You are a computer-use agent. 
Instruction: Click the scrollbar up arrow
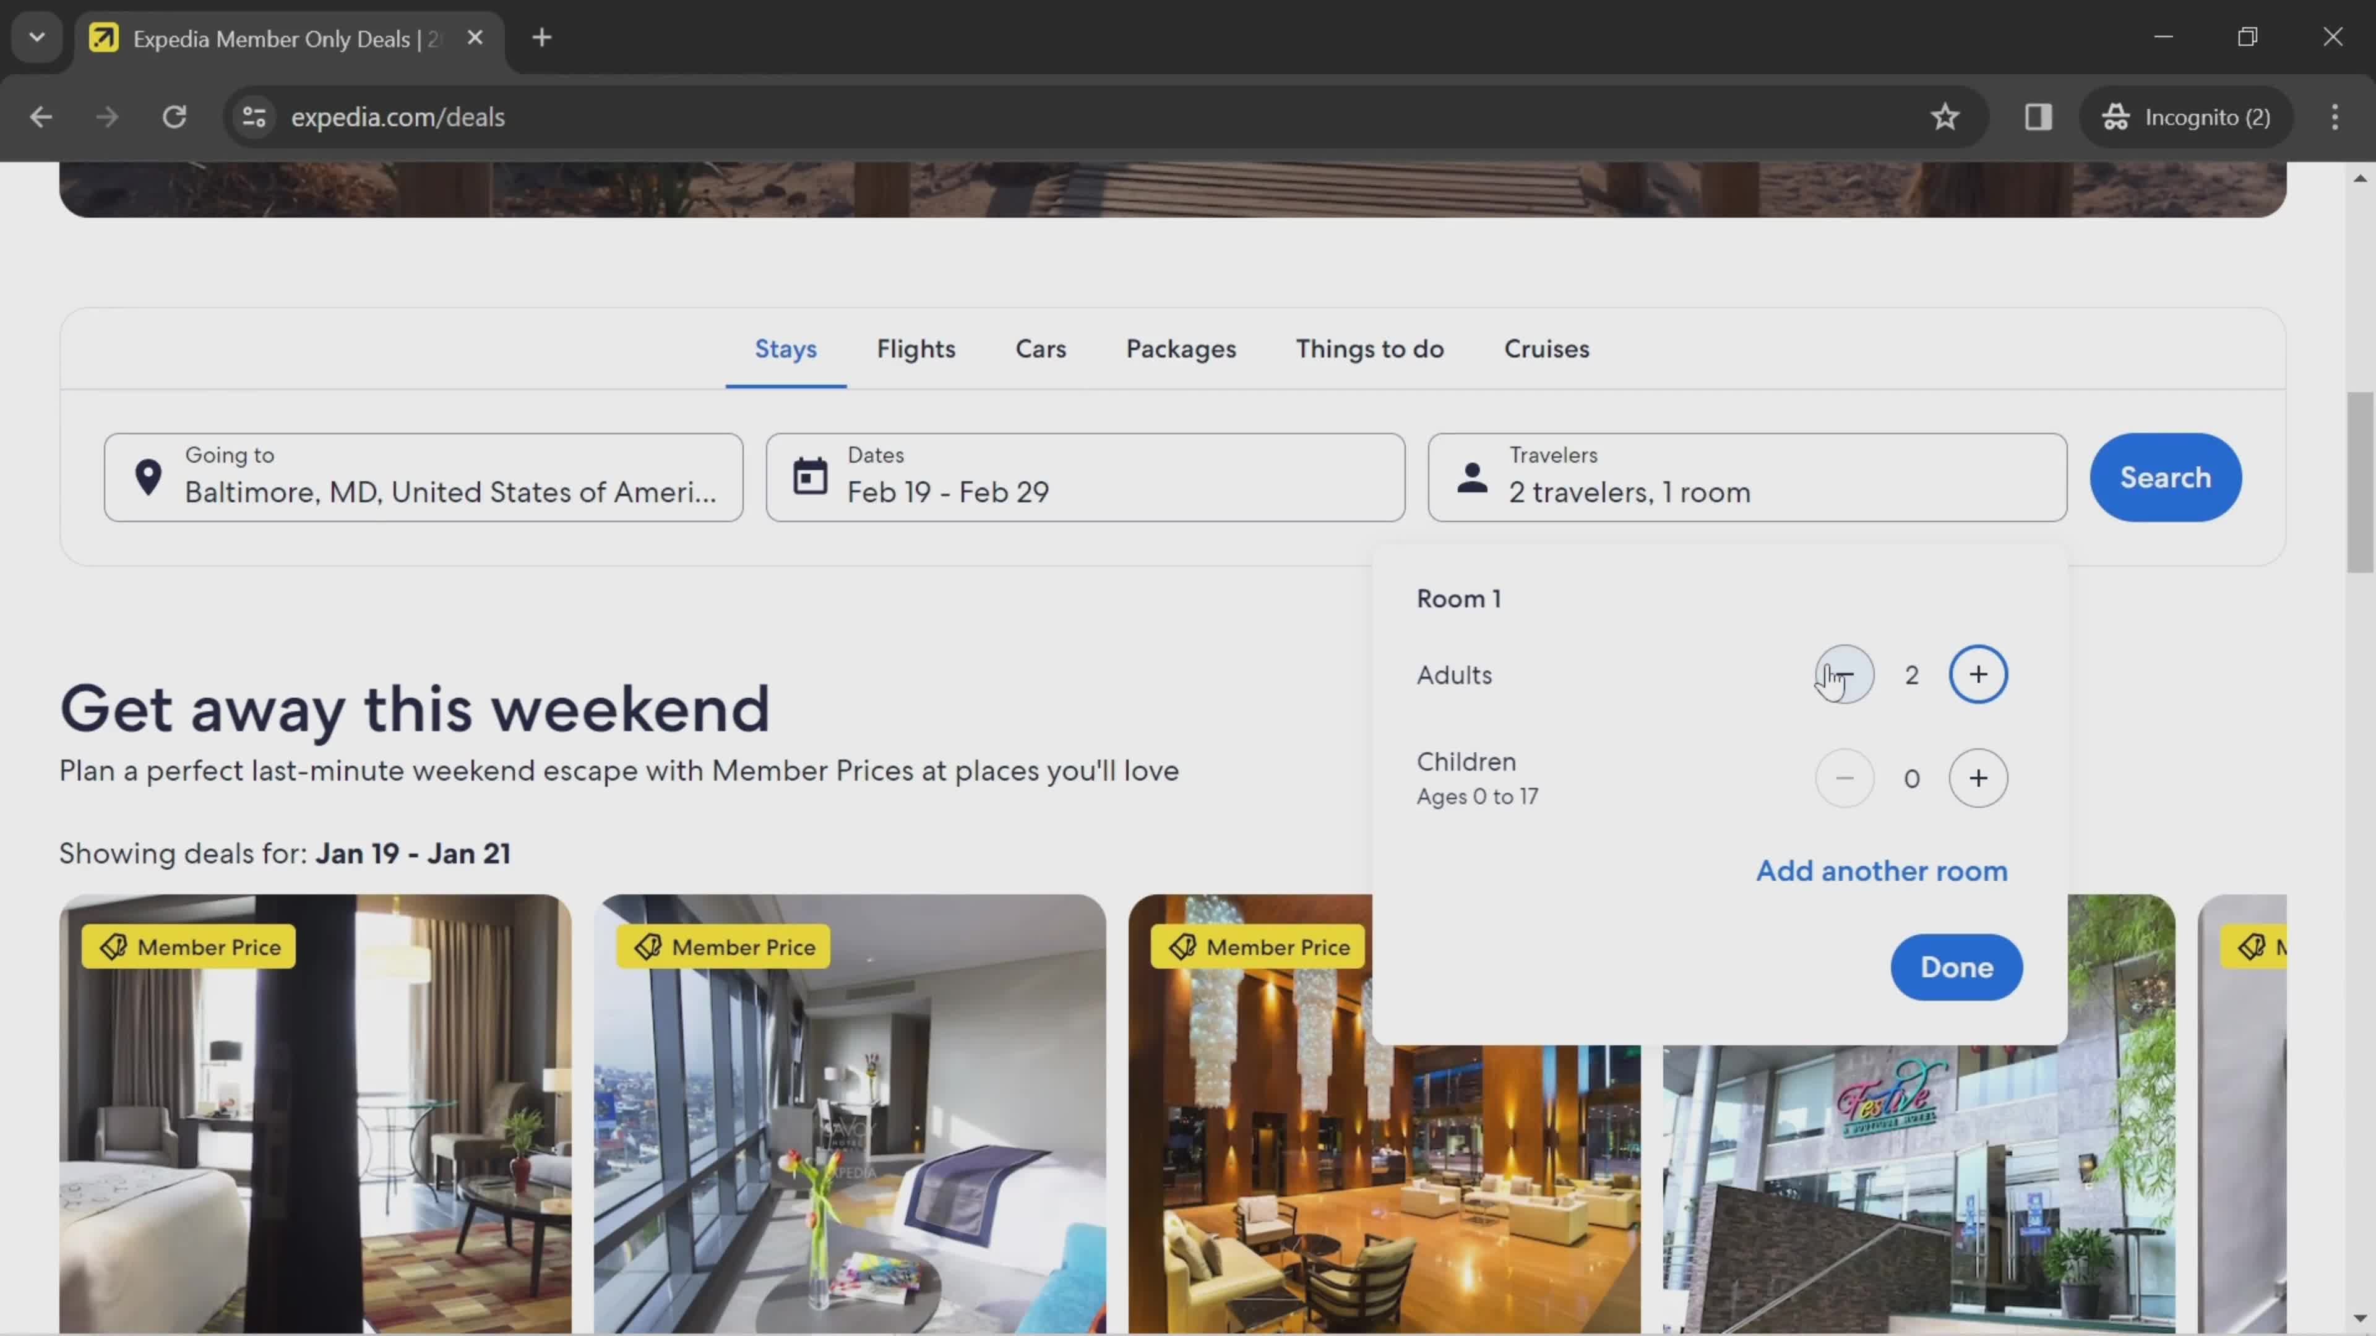point(2361,178)
